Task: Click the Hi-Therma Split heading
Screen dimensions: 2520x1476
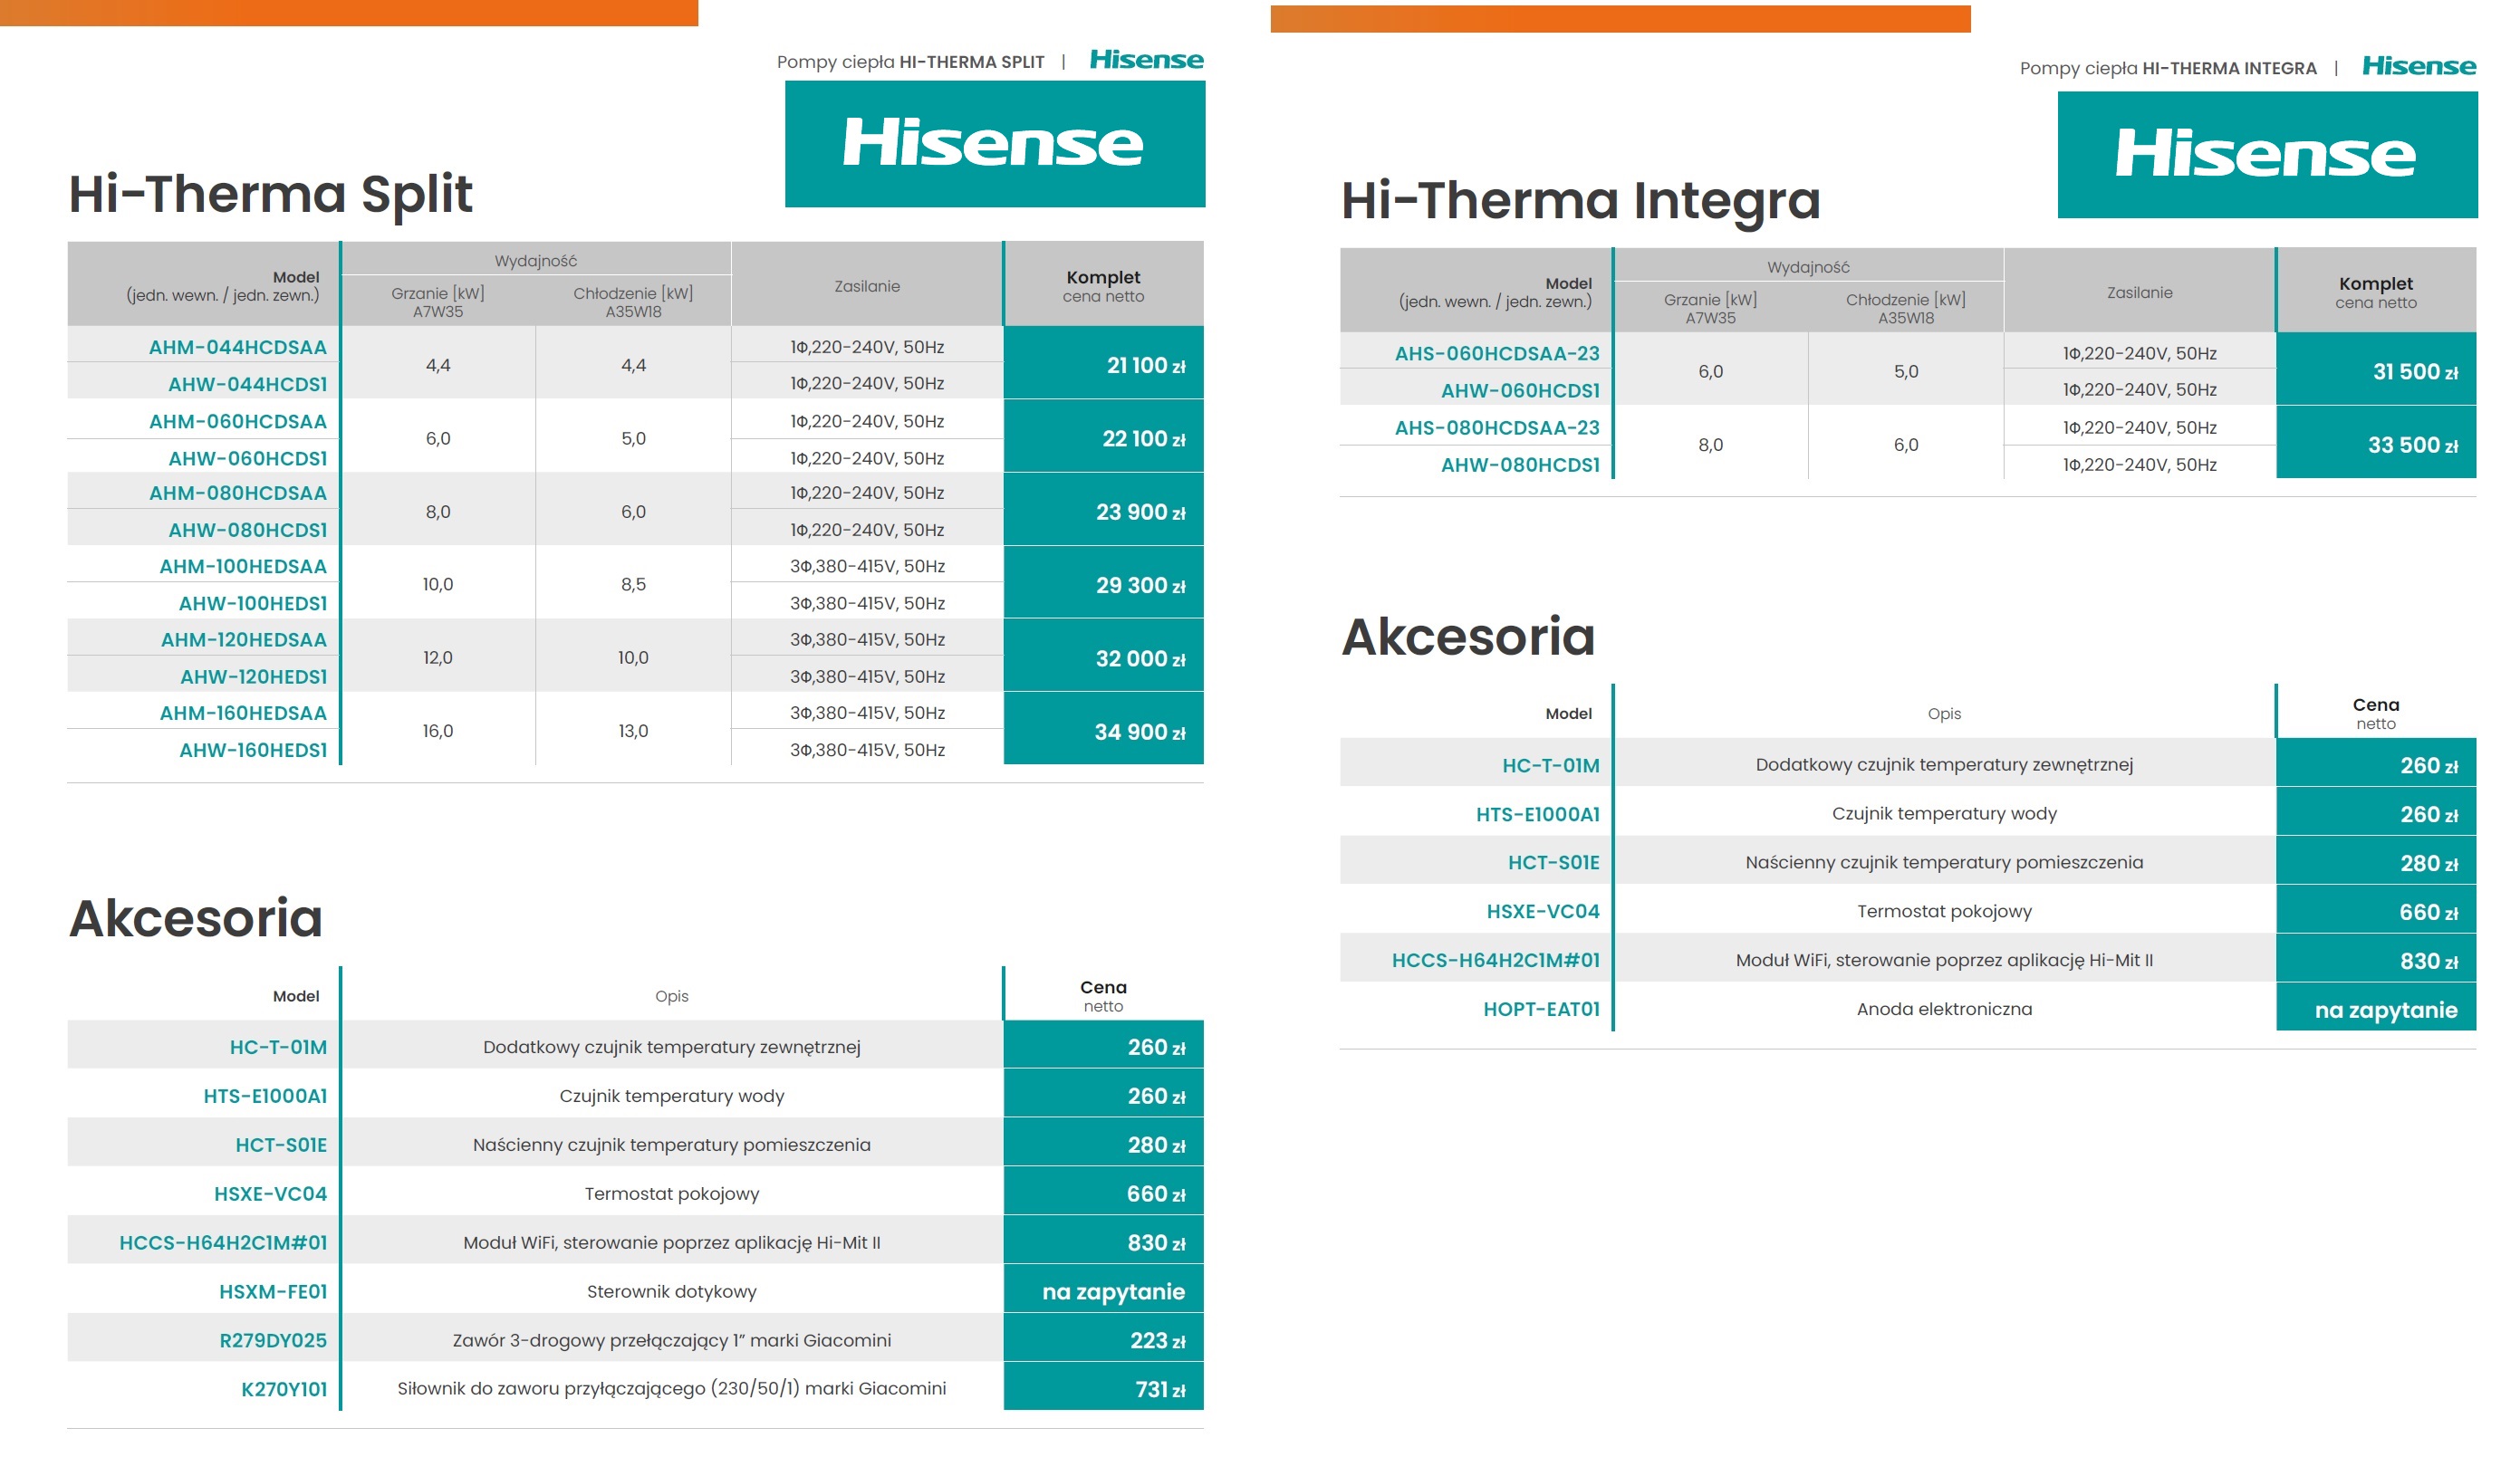Action: pos(270,194)
